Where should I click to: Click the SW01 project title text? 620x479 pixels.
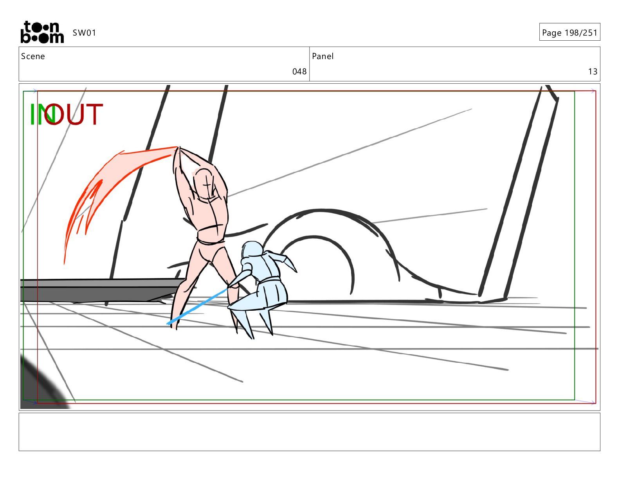coord(84,33)
